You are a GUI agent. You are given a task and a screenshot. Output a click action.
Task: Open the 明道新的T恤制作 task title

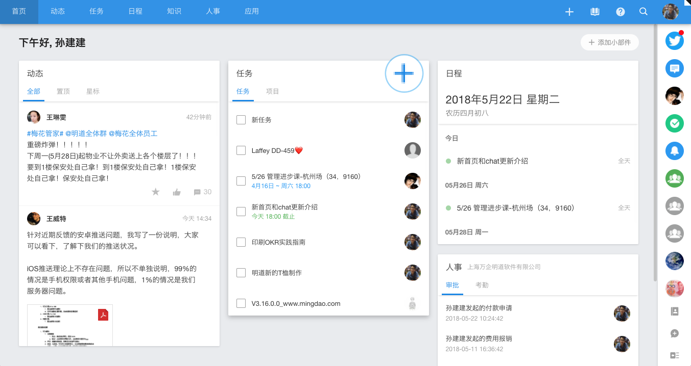tap(277, 273)
